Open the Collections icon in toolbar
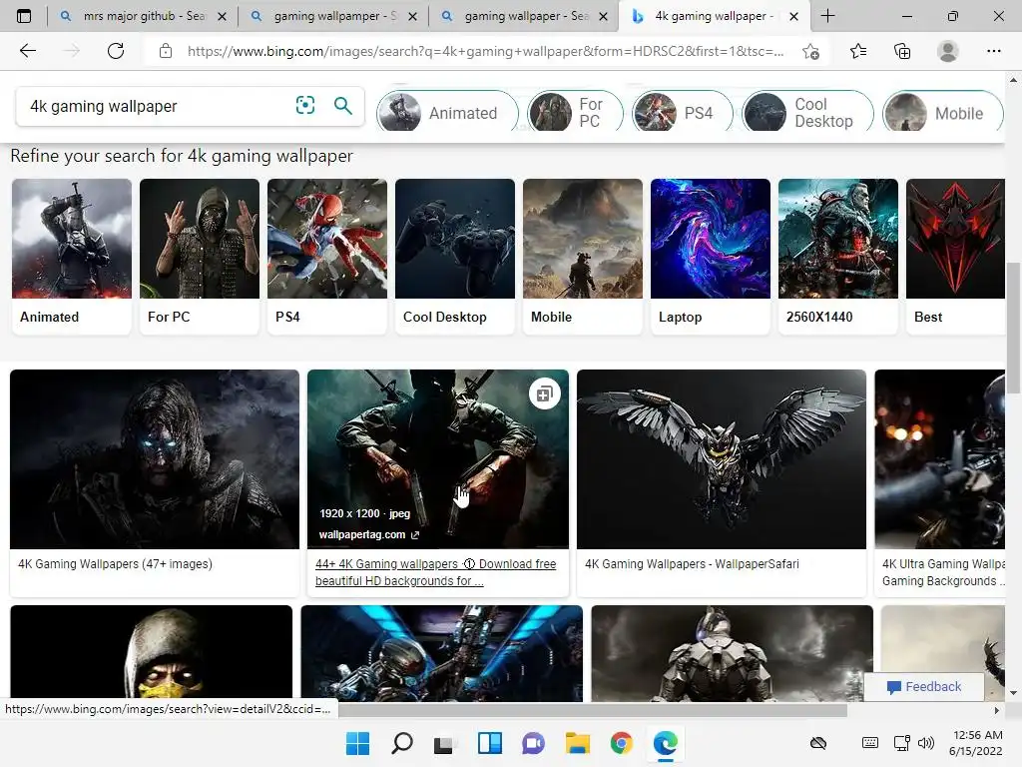 (902, 51)
